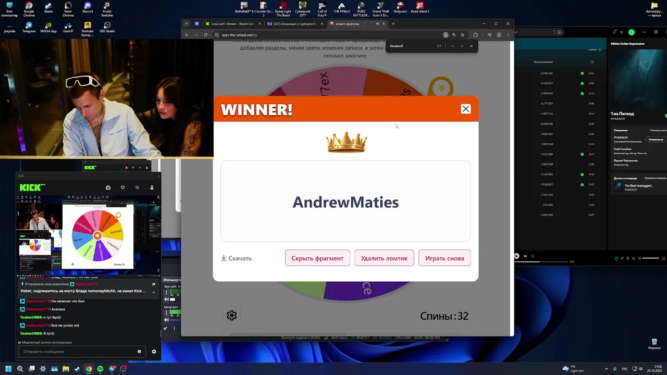The width and height of the screenshot is (667, 375).
Task: Close the WINNER dialog with the X
Action: [465, 109]
